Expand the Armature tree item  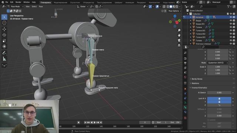(x=191, y=17)
